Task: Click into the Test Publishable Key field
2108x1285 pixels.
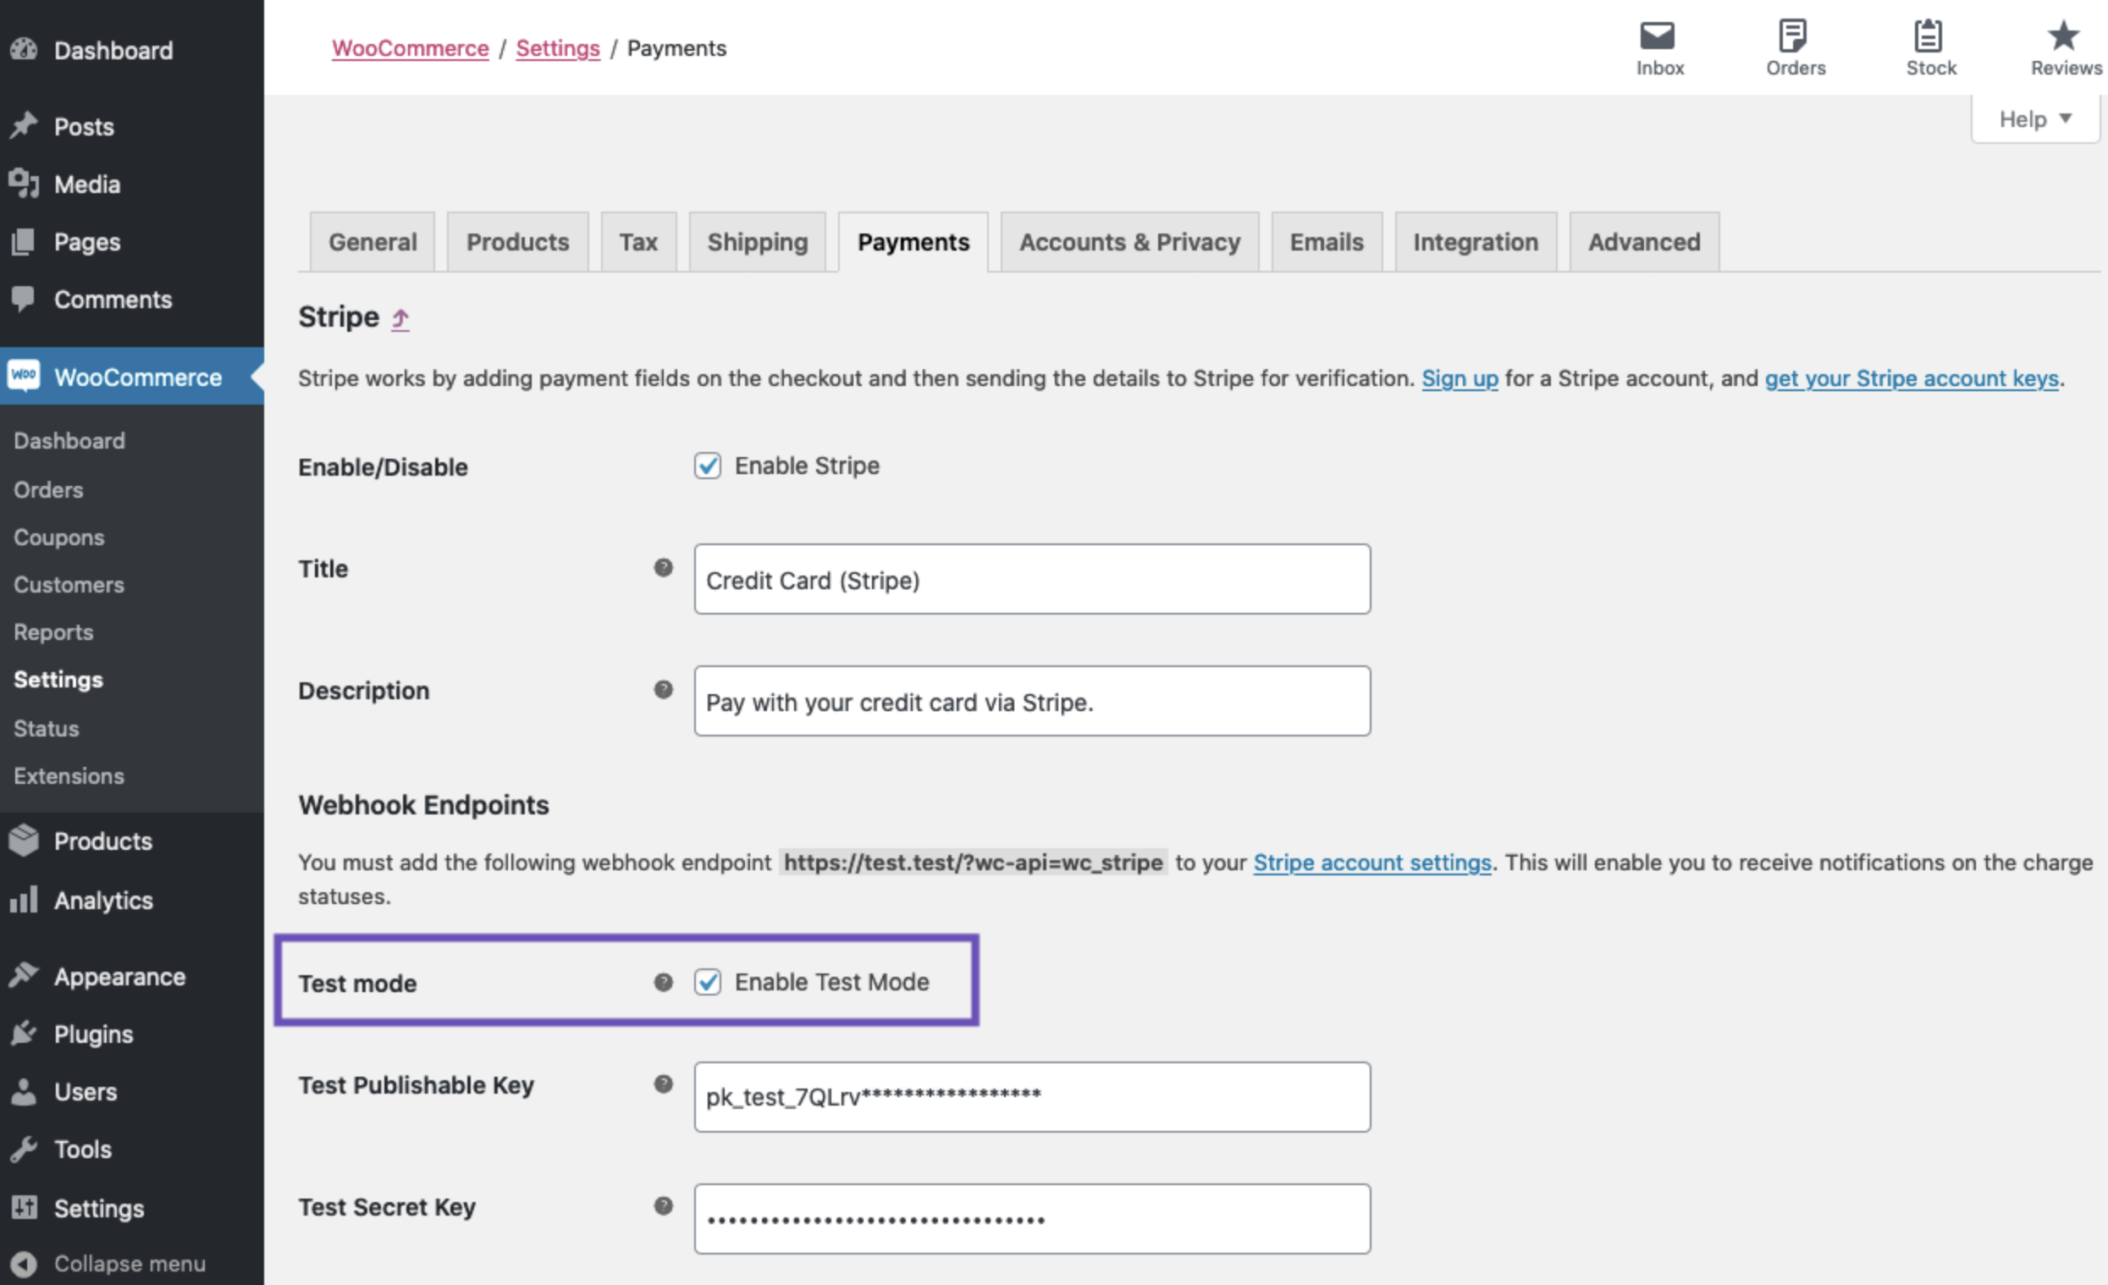Action: [x=1032, y=1097]
